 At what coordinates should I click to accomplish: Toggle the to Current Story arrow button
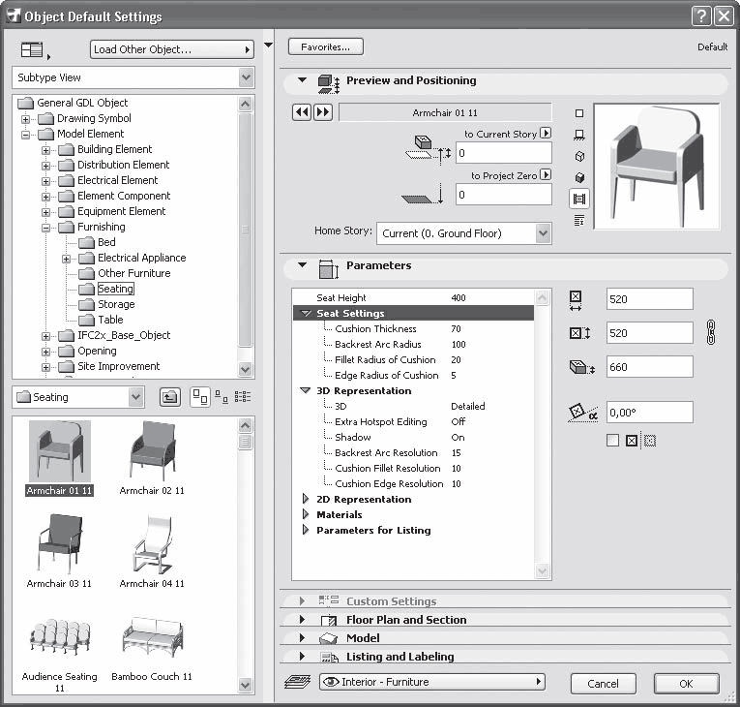(x=546, y=134)
